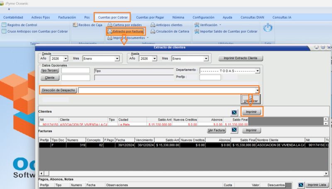Click the export icon beside Ver Factura
Screen dimensions: 332x189
[234, 130]
